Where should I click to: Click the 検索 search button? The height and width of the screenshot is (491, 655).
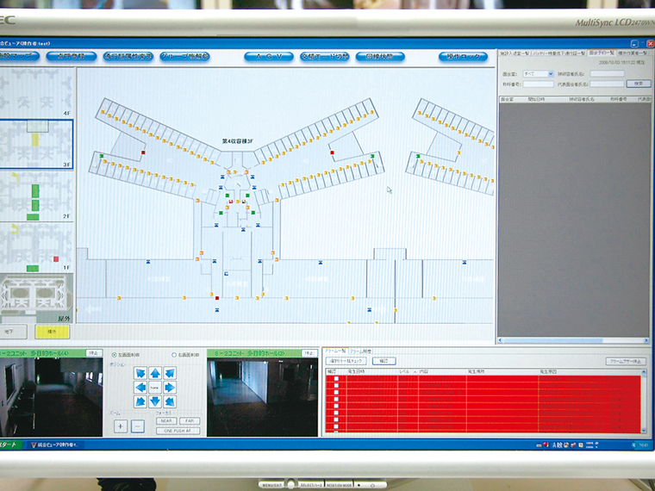click(x=637, y=84)
